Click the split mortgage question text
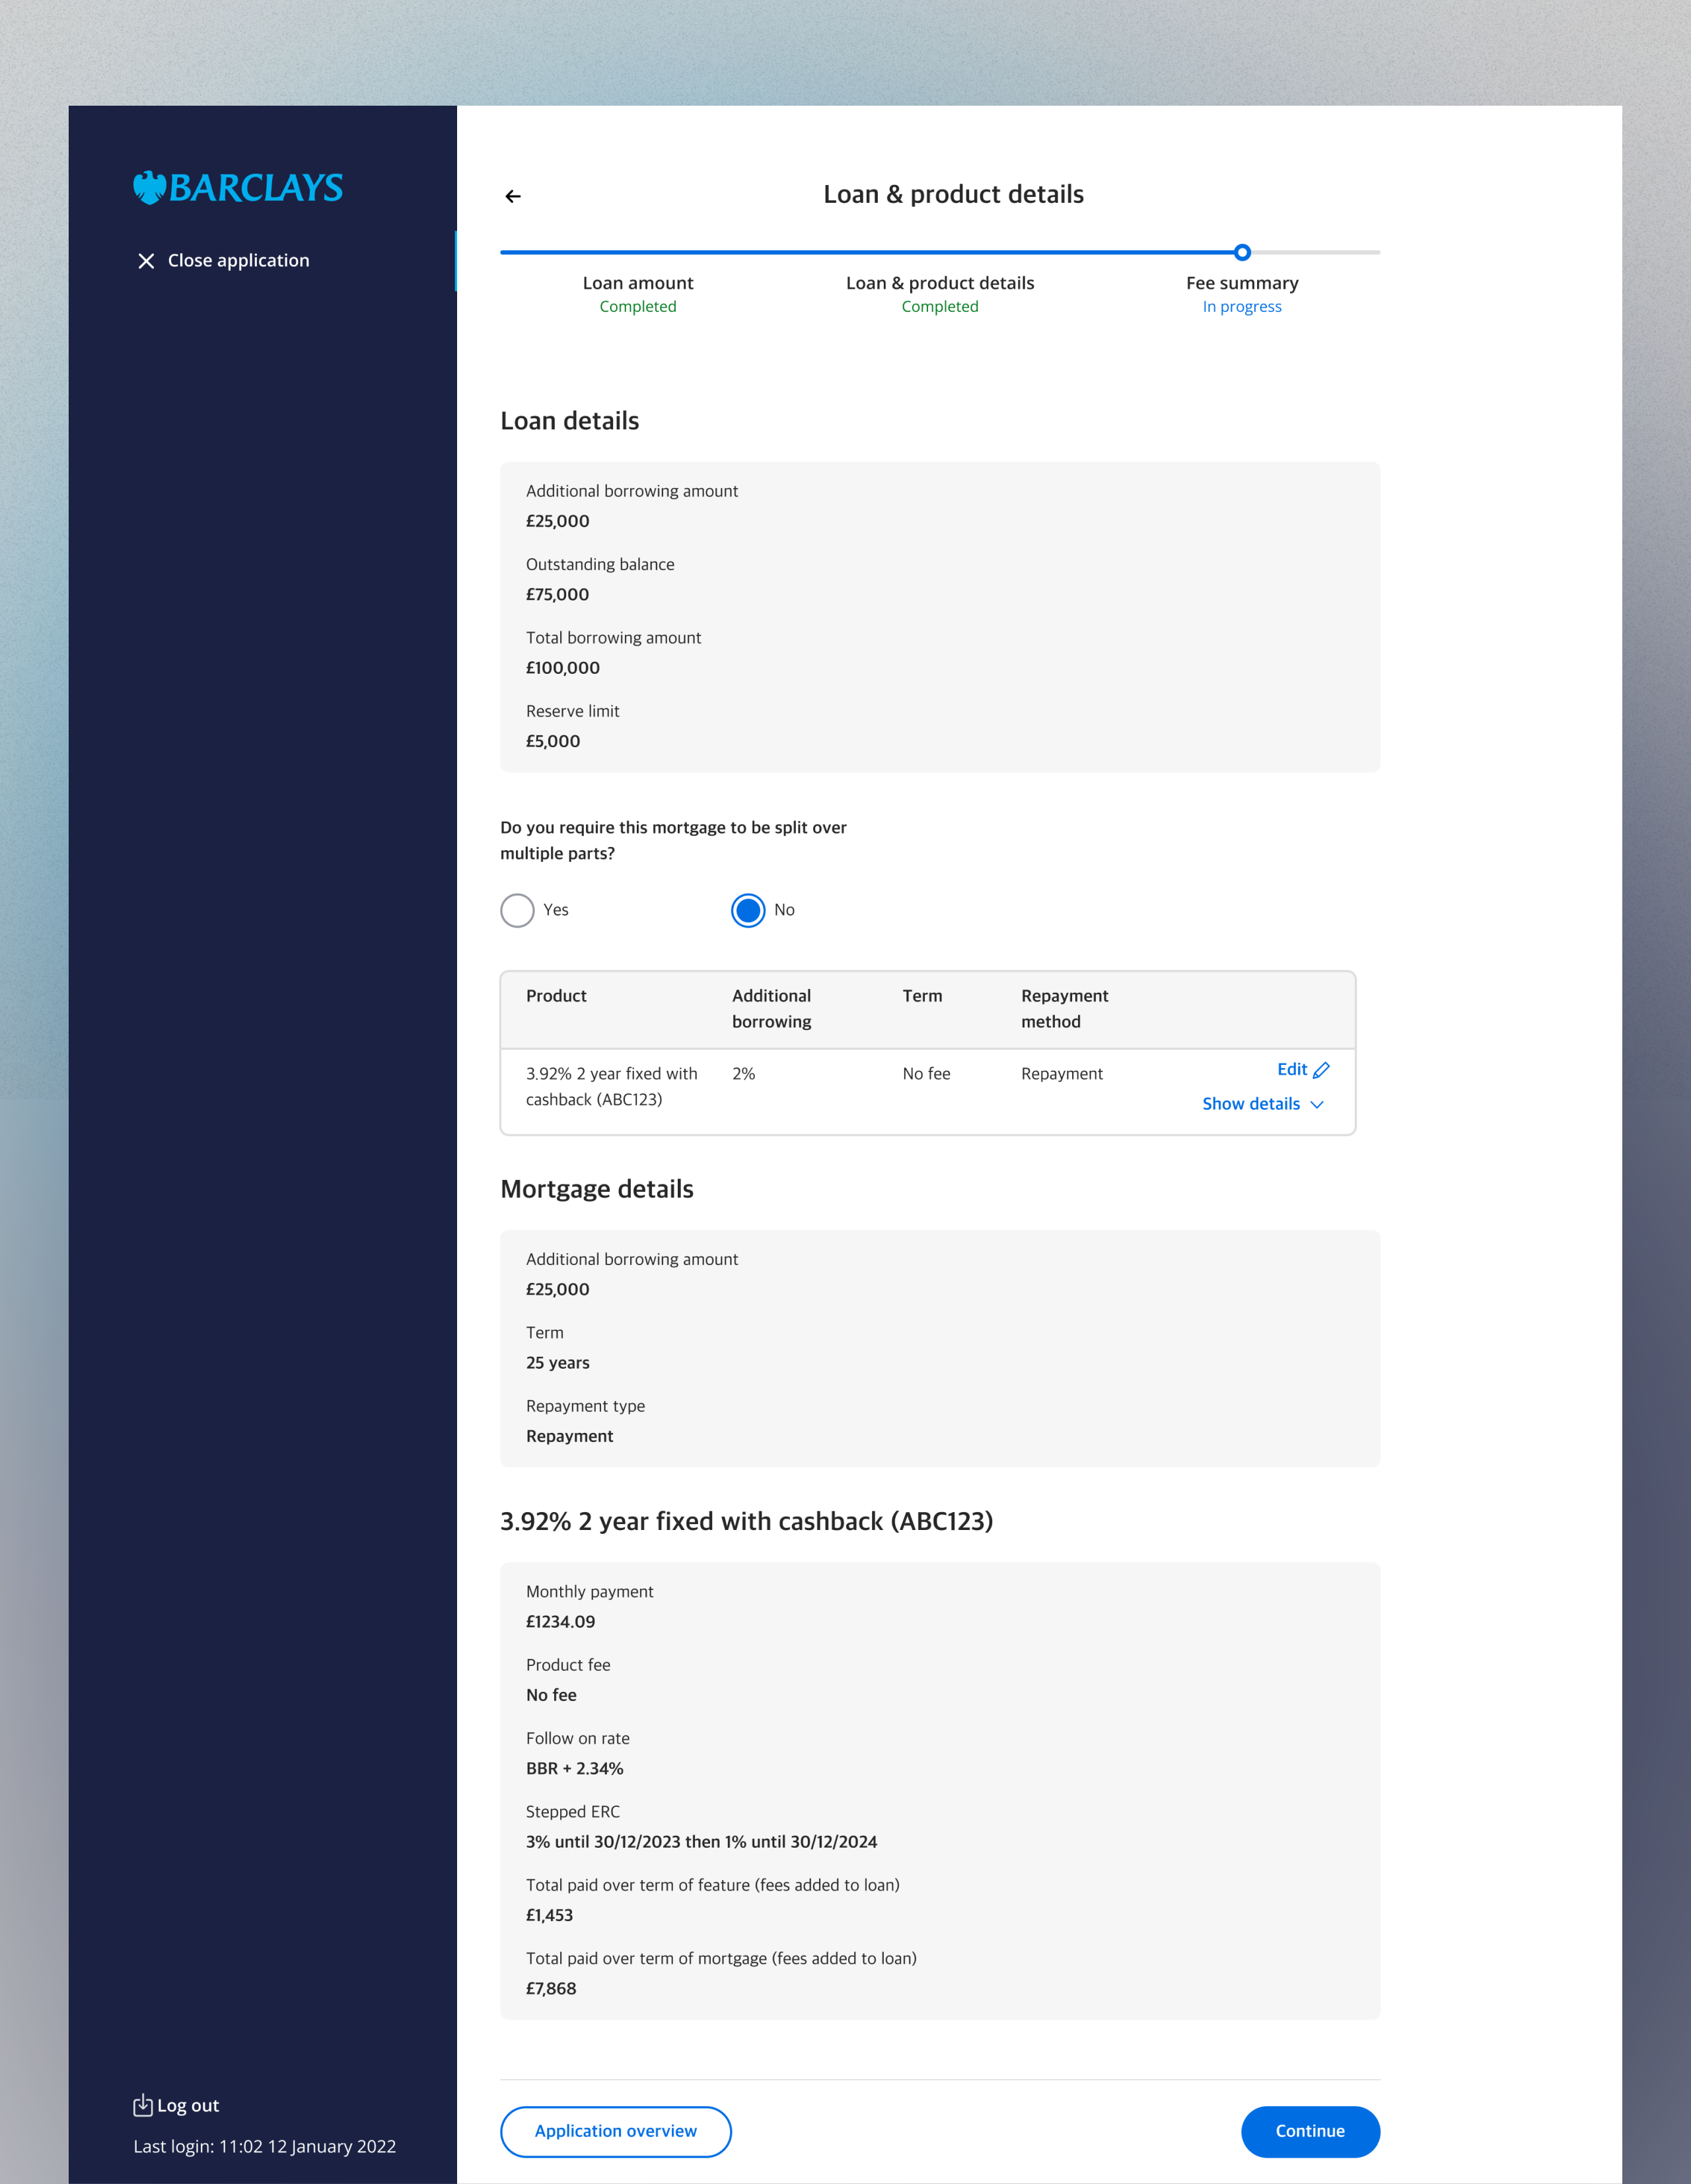The height and width of the screenshot is (2184, 1691). [x=673, y=840]
